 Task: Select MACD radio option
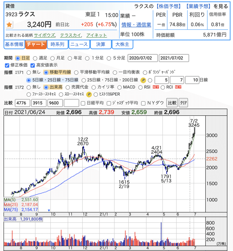[x=119, y=88]
